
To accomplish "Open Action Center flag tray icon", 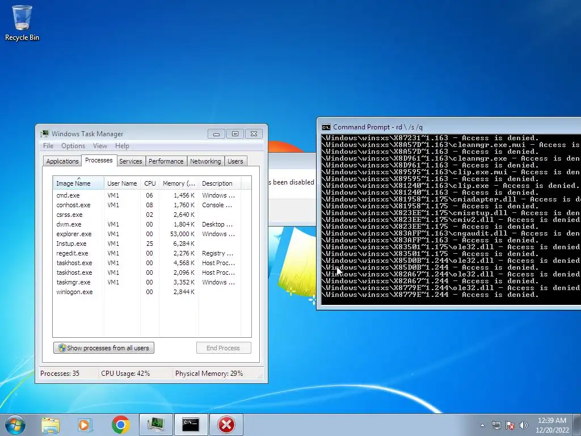I will tap(510, 425).
